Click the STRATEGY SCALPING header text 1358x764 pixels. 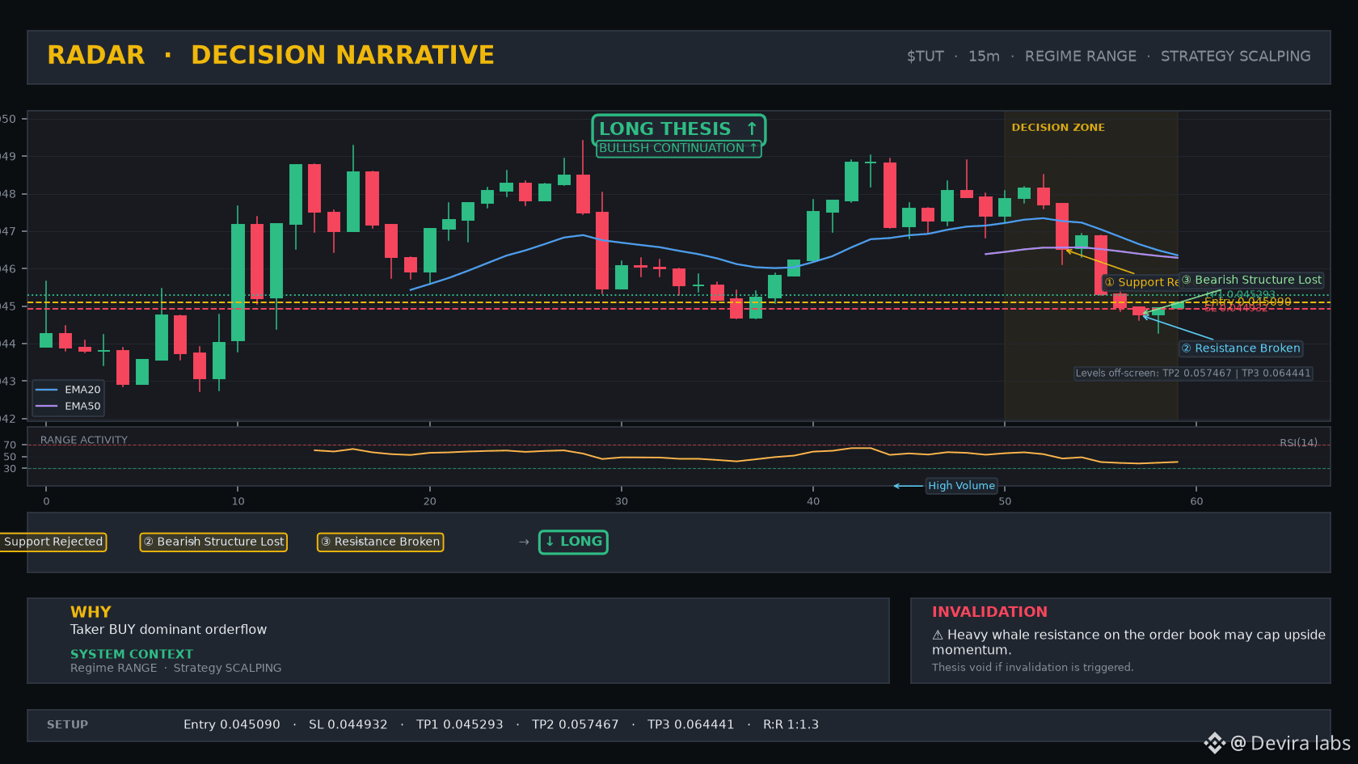point(1235,57)
